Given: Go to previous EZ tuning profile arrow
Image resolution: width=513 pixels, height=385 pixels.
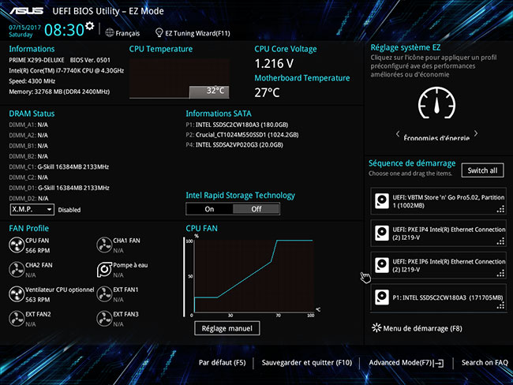Looking at the screenshot, I should 397,134.
